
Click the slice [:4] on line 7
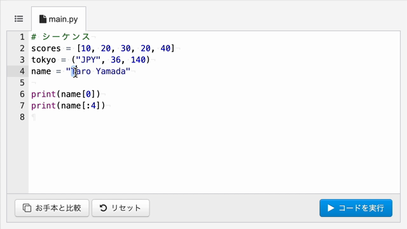coord(91,106)
